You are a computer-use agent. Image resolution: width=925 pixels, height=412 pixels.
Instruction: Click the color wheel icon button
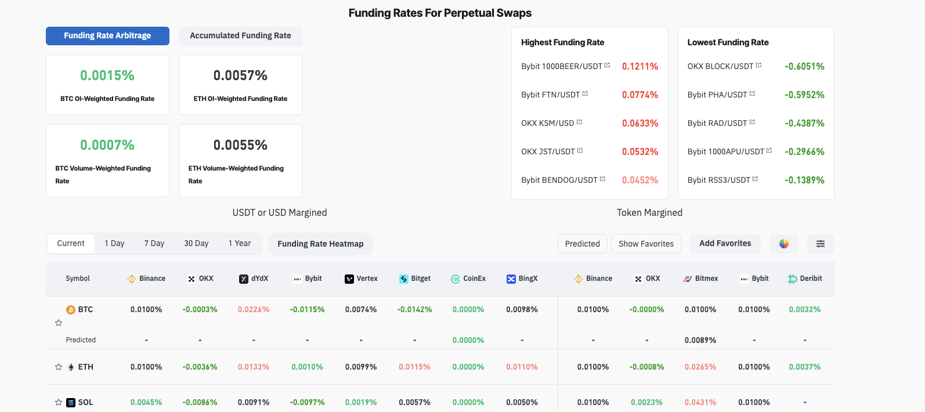[783, 244]
